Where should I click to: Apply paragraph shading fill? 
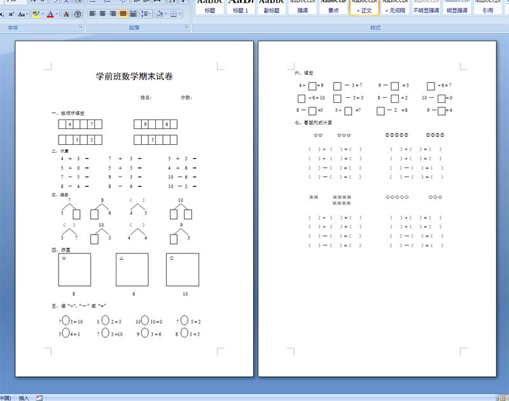159,13
